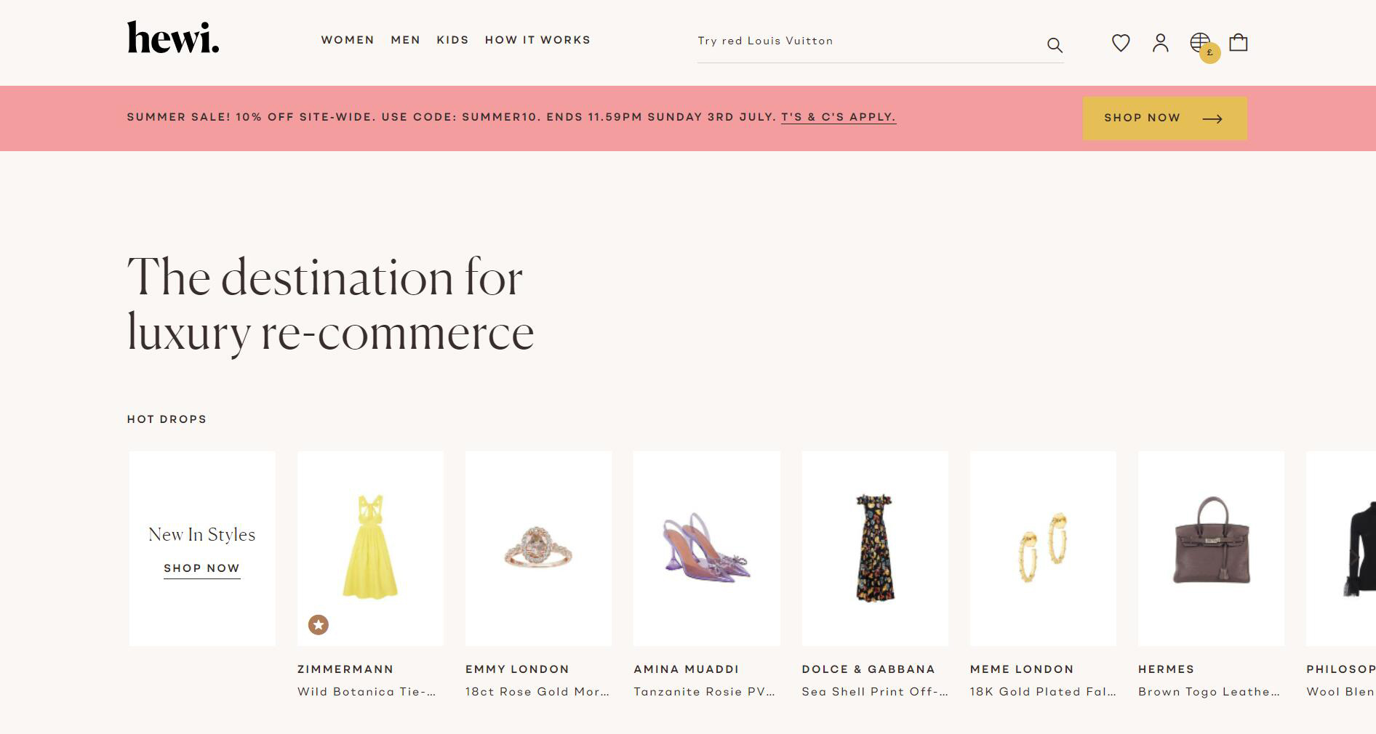The image size is (1376, 734).
Task: Open the Dolce & Gabbana brand label
Action: [868, 669]
